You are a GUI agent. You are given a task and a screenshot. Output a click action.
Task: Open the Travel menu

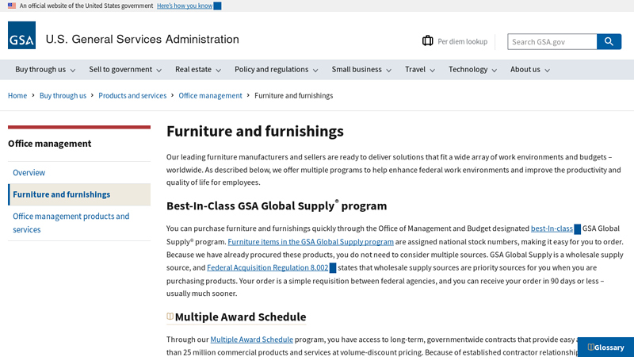[x=420, y=70]
